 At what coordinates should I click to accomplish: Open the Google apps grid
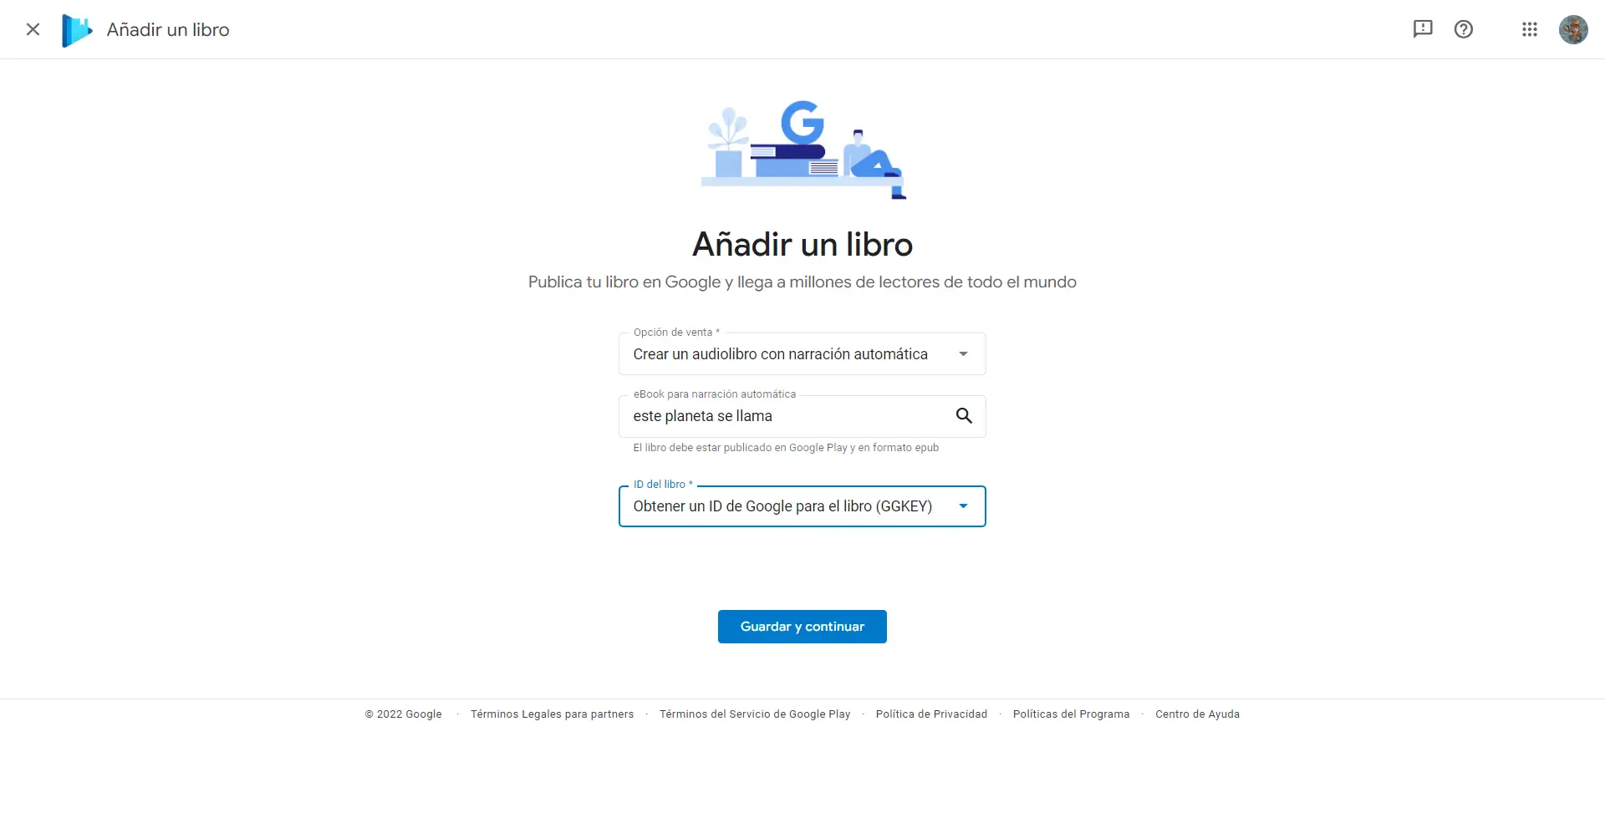(x=1530, y=29)
